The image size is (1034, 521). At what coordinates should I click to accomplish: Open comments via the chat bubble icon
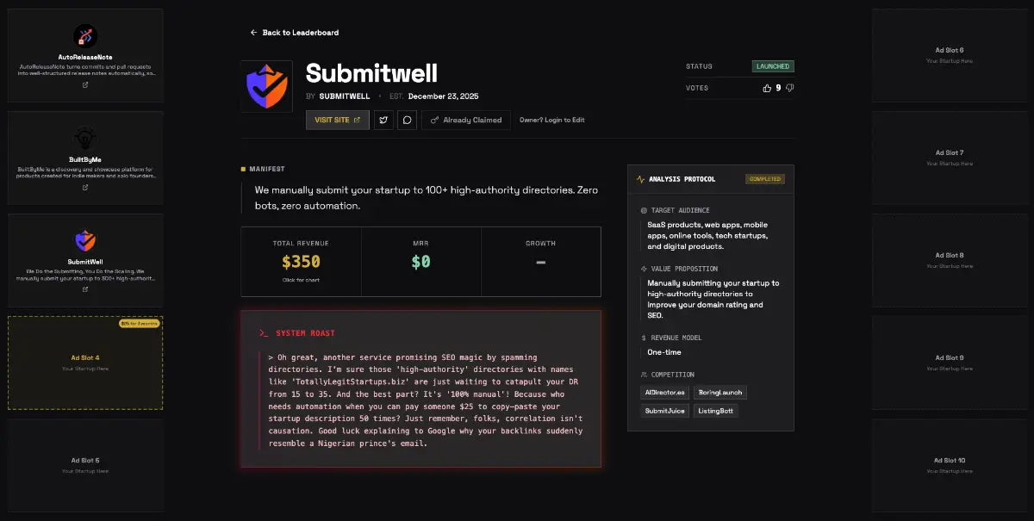[x=407, y=120]
